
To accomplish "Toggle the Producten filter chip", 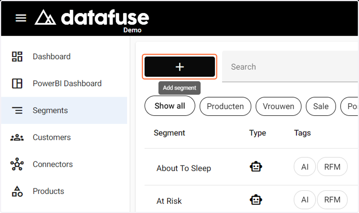I will coord(225,106).
